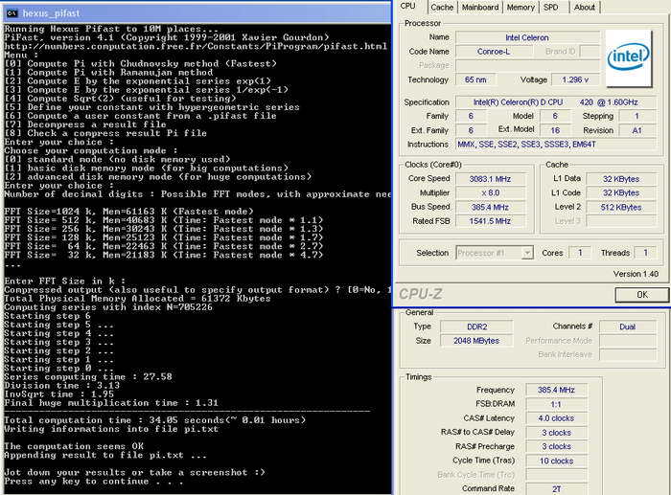Click the hexus_pifast window title bar
This screenshot has width=671, height=495.
click(x=197, y=13)
